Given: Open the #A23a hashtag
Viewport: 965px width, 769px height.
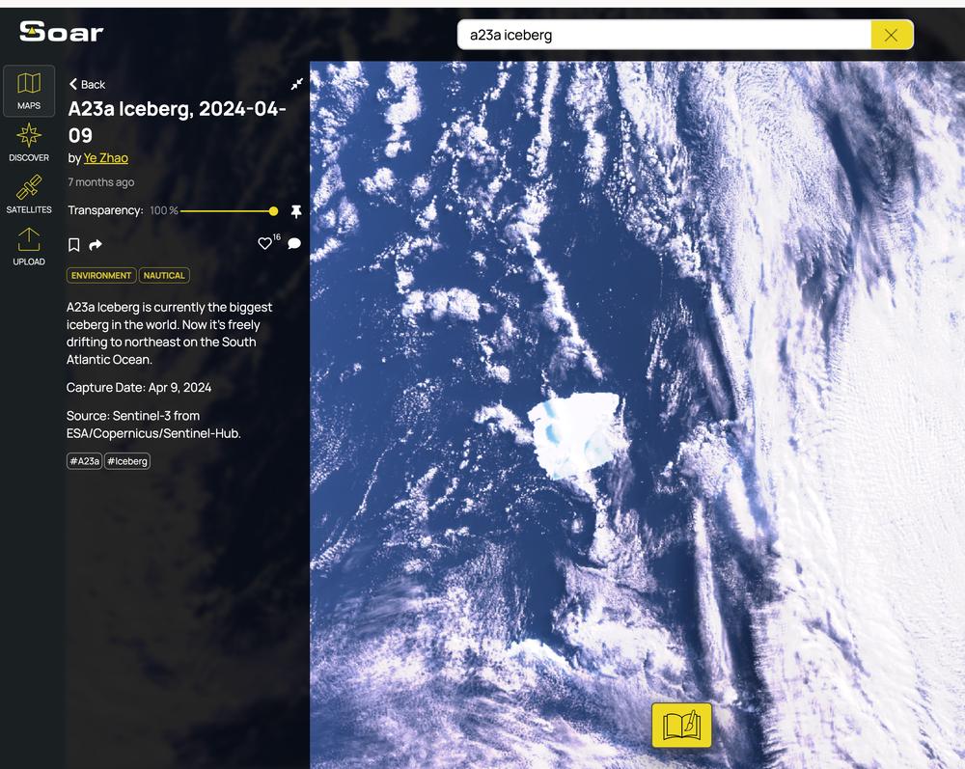Looking at the screenshot, I should click(x=84, y=461).
